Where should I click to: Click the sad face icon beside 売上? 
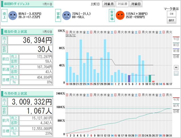[x=13, y=15]
